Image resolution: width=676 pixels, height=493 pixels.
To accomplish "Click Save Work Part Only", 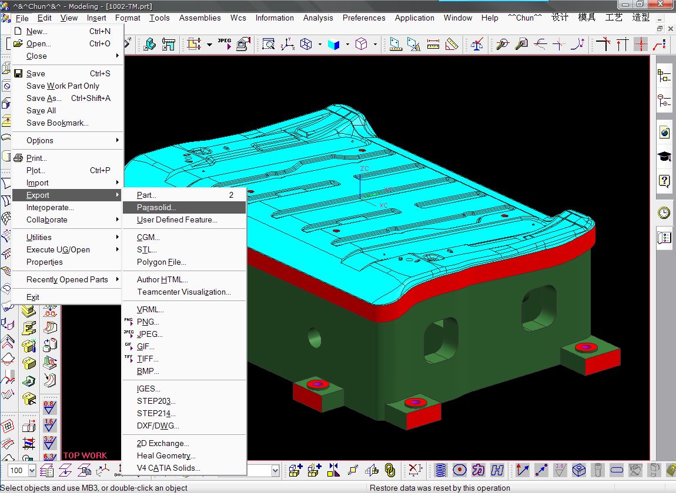I will pyautogui.click(x=67, y=86).
